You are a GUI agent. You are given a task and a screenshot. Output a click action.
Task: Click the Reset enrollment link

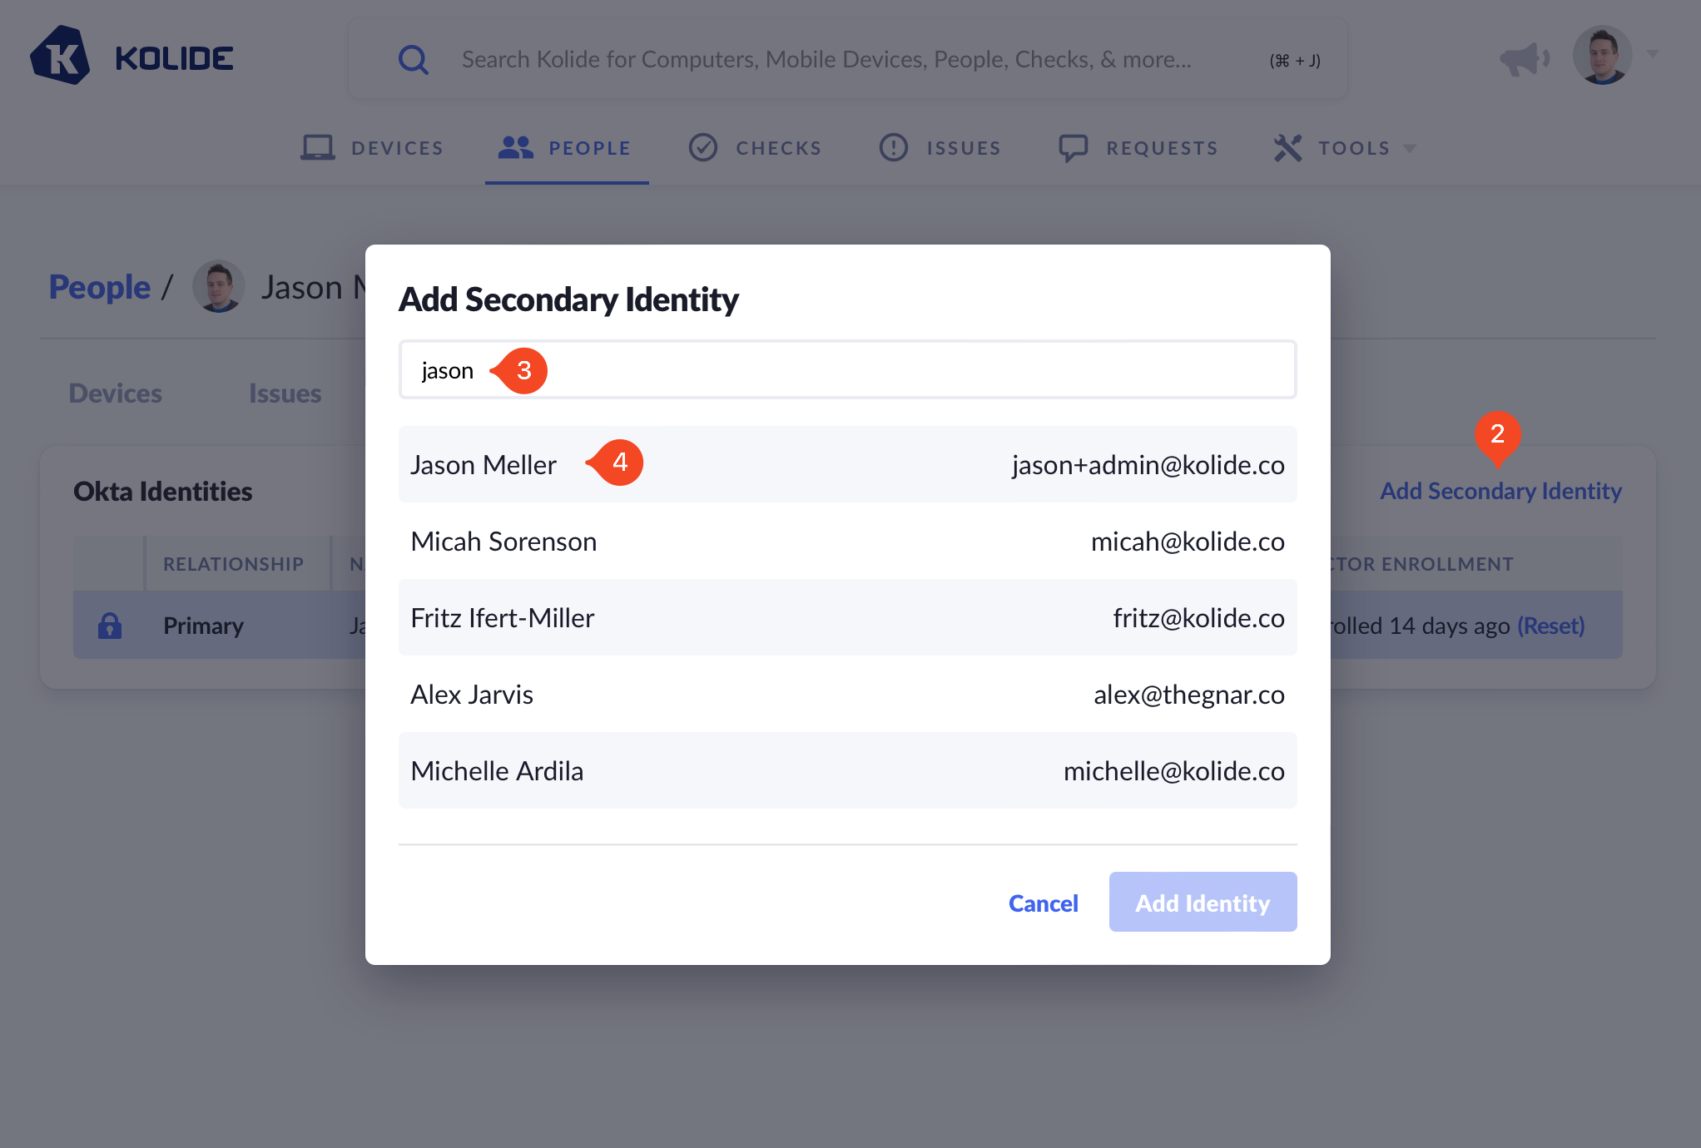tap(1551, 626)
